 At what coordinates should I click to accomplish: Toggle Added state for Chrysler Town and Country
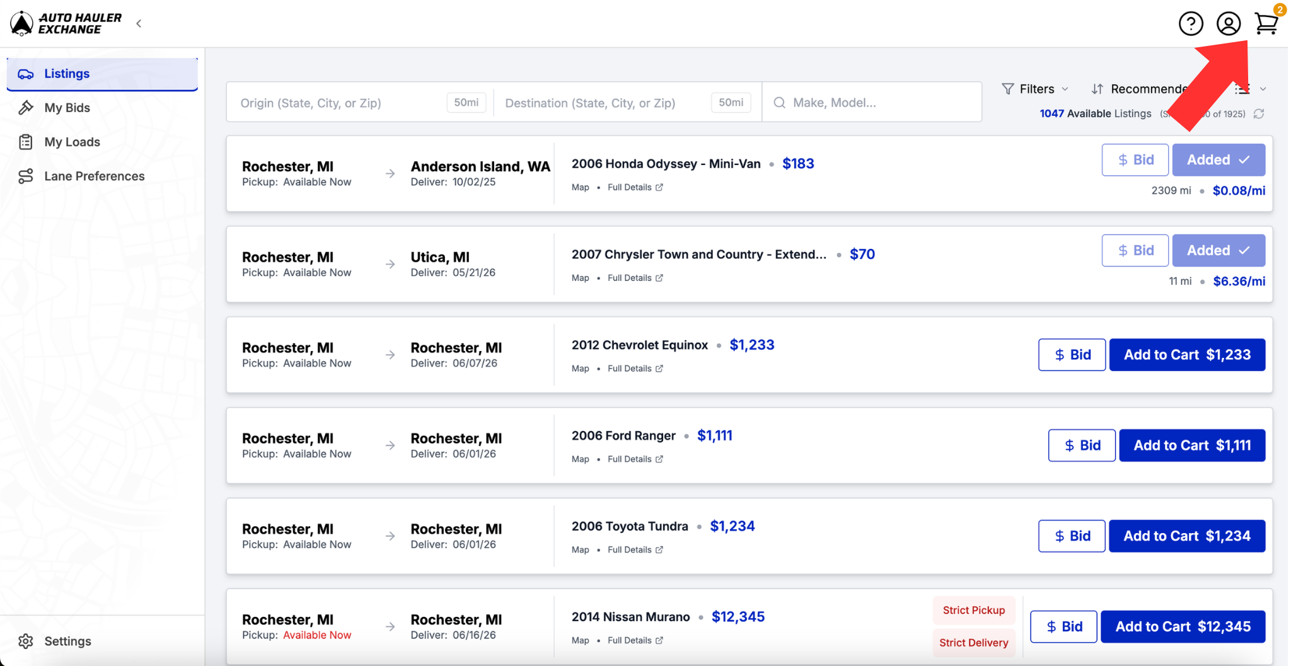[x=1218, y=251]
